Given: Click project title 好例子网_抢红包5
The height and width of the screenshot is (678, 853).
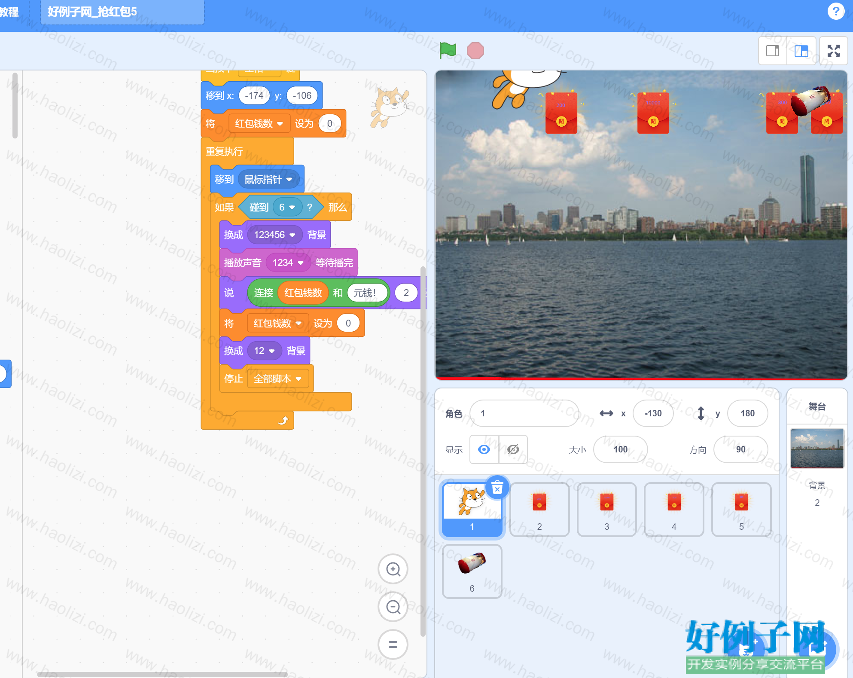Looking at the screenshot, I should tap(122, 12).
